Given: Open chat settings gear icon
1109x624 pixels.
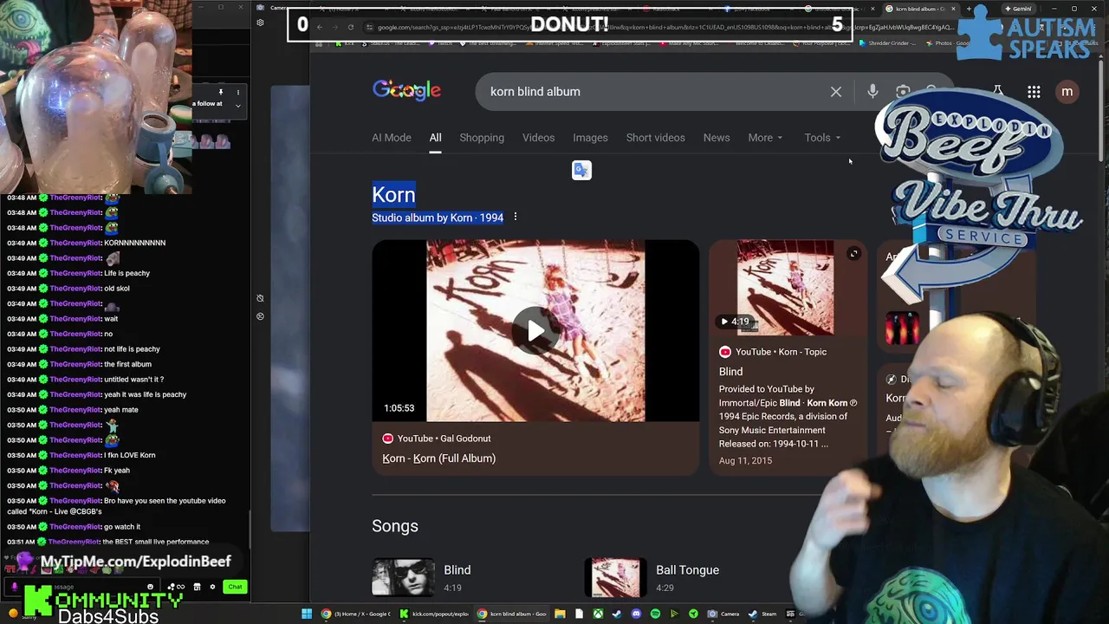Looking at the screenshot, I should coord(212,587).
